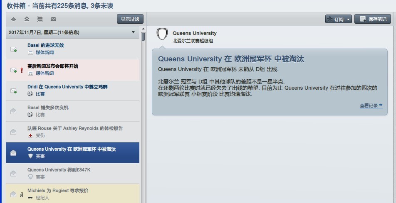
Task: Click the 显示过滤 button
Action: point(130,19)
